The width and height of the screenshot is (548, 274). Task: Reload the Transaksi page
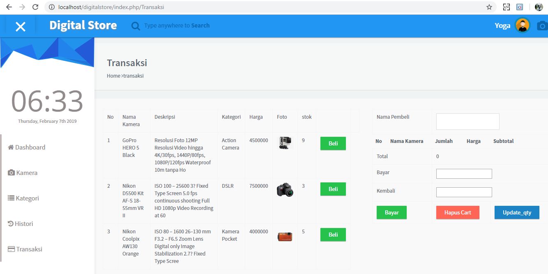tap(36, 7)
